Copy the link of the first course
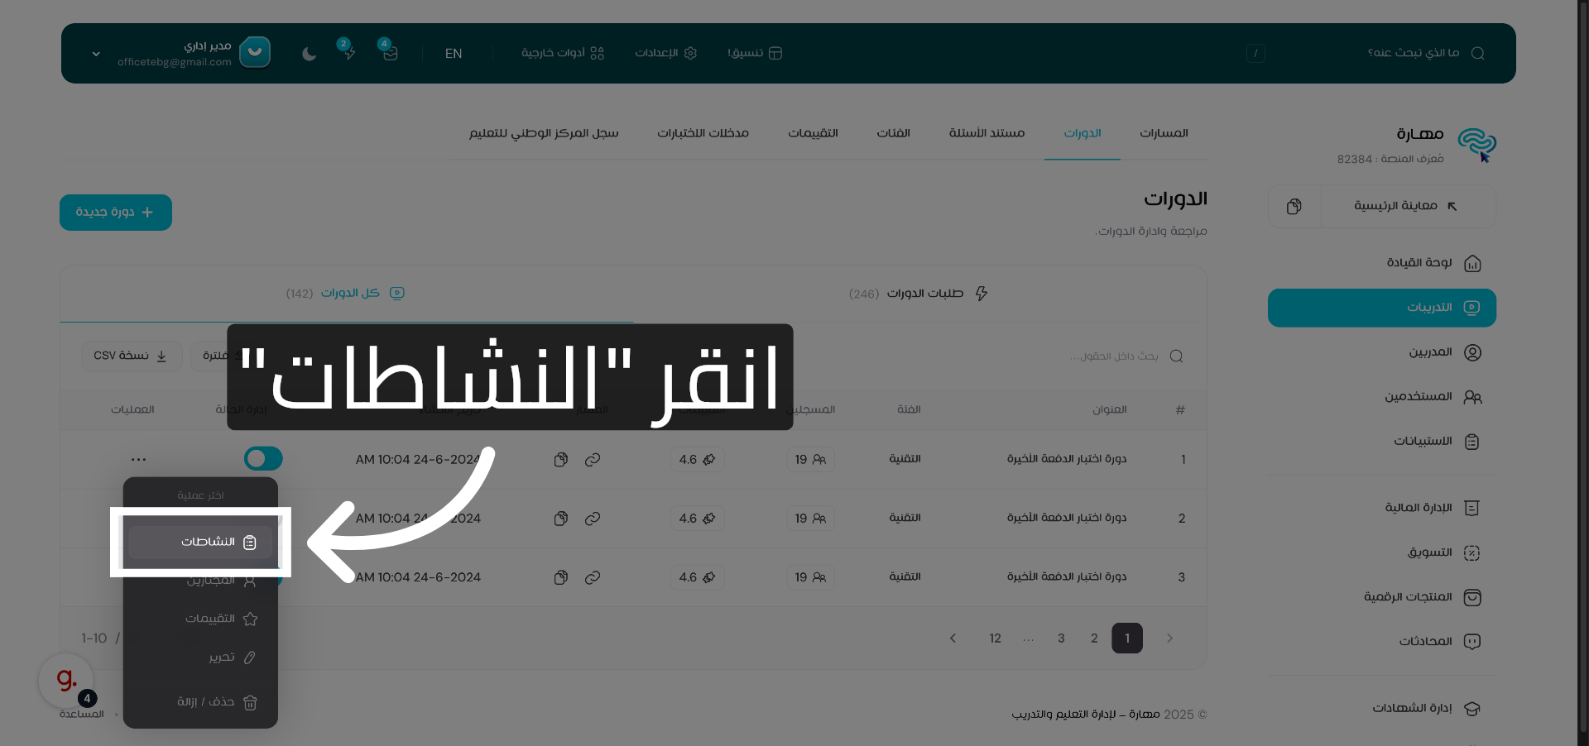Viewport: 1589px width, 746px height. tap(593, 460)
